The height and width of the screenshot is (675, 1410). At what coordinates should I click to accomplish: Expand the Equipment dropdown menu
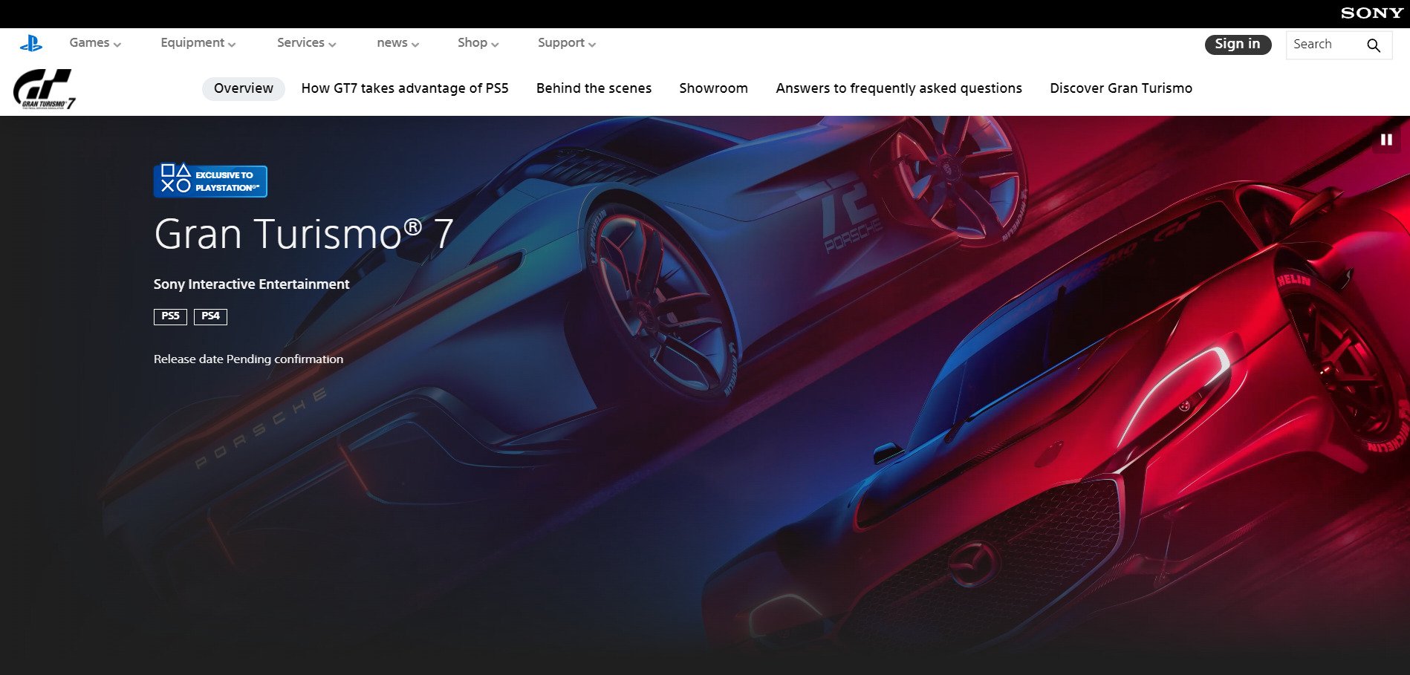pyautogui.click(x=198, y=43)
